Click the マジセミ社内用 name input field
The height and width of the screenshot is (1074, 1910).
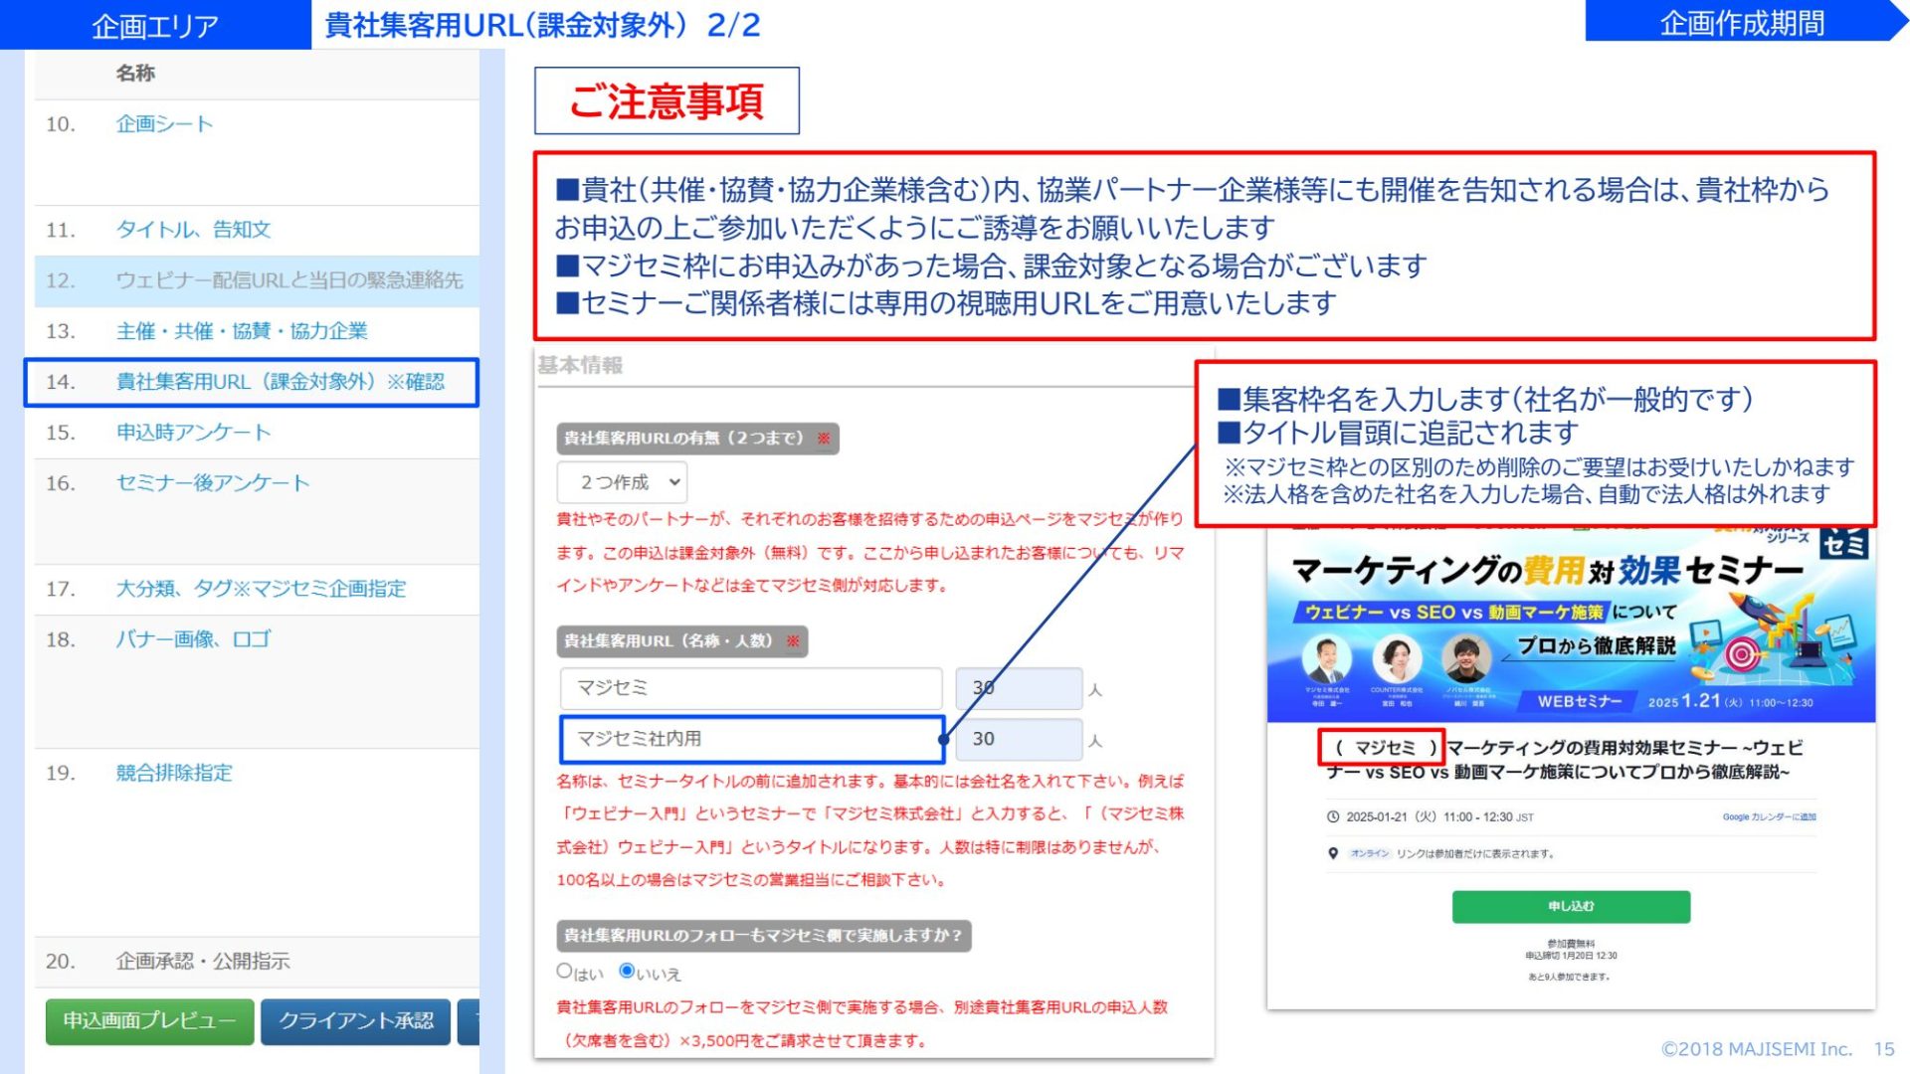[x=750, y=739]
